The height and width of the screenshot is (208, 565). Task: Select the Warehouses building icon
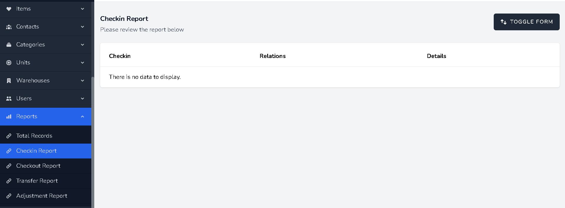coord(9,81)
